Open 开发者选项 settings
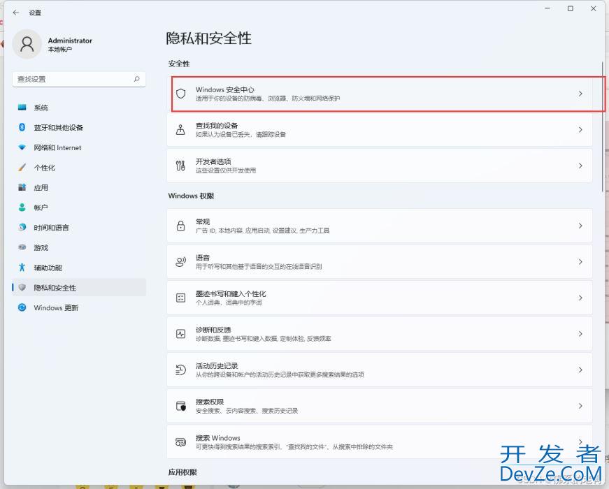Screen dimensions: 609x489 (380, 166)
